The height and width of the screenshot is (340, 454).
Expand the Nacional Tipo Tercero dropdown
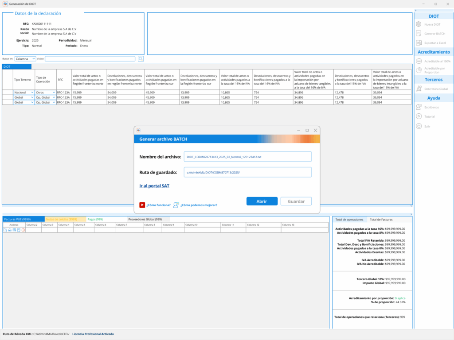(24, 92)
